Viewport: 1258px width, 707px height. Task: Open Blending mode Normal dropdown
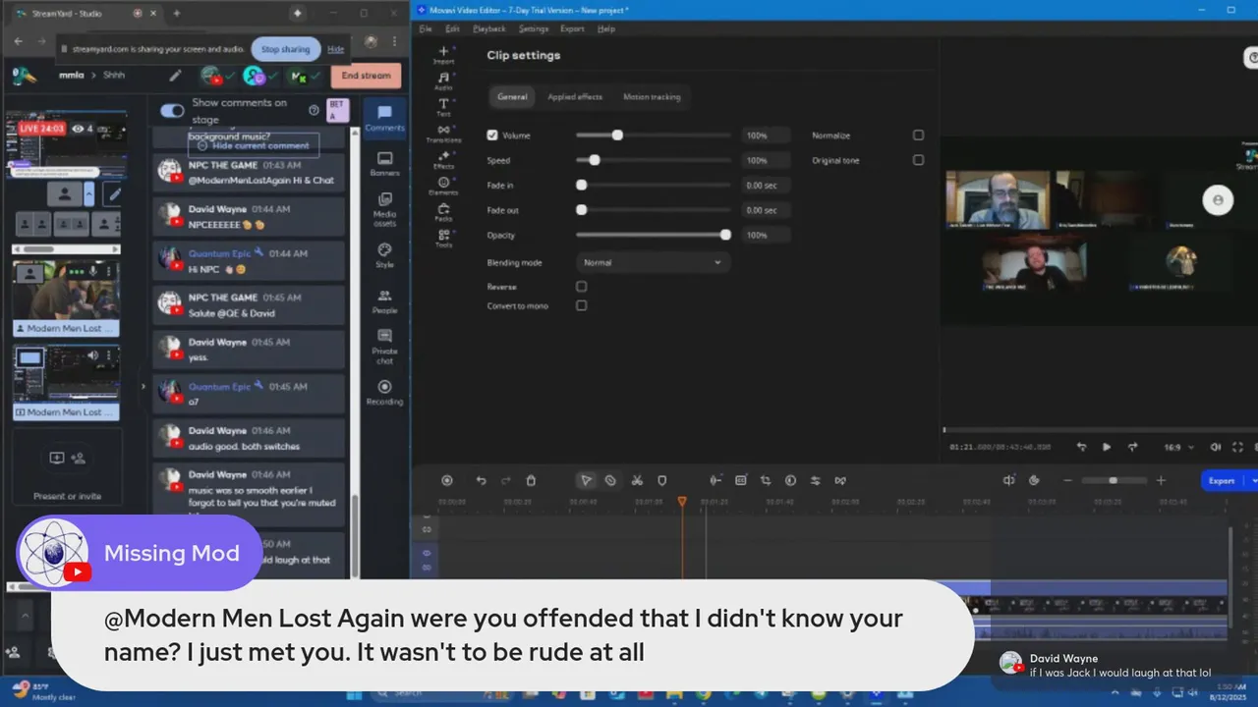[x=652, y=262]
